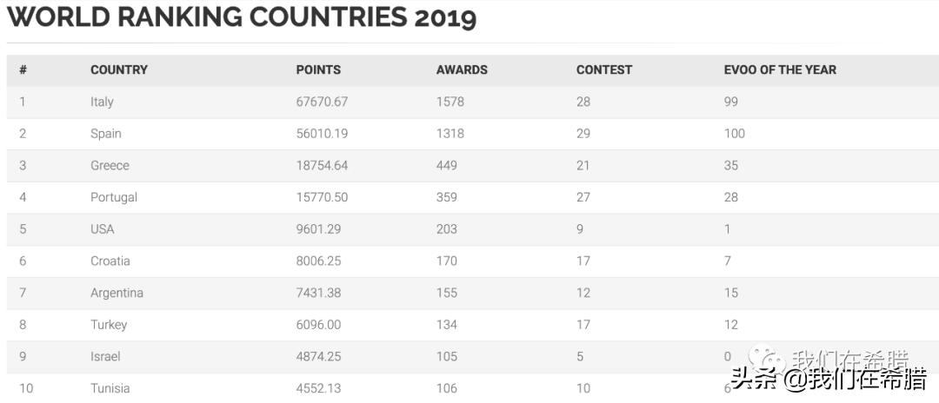
Task: Click Italy's points value 67670.67
Action: click(322, 102)
